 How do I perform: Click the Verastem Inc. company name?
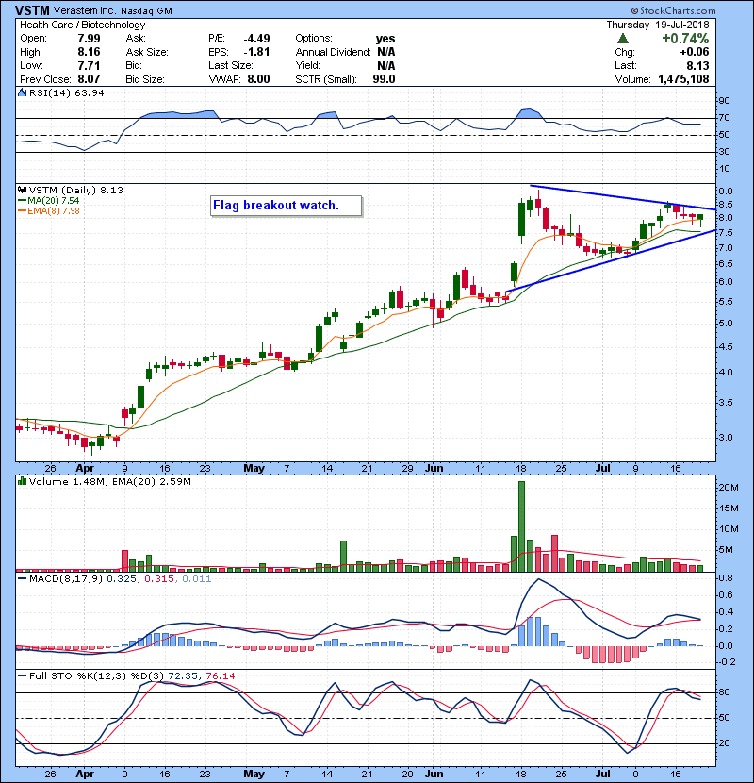pos(85,11)
